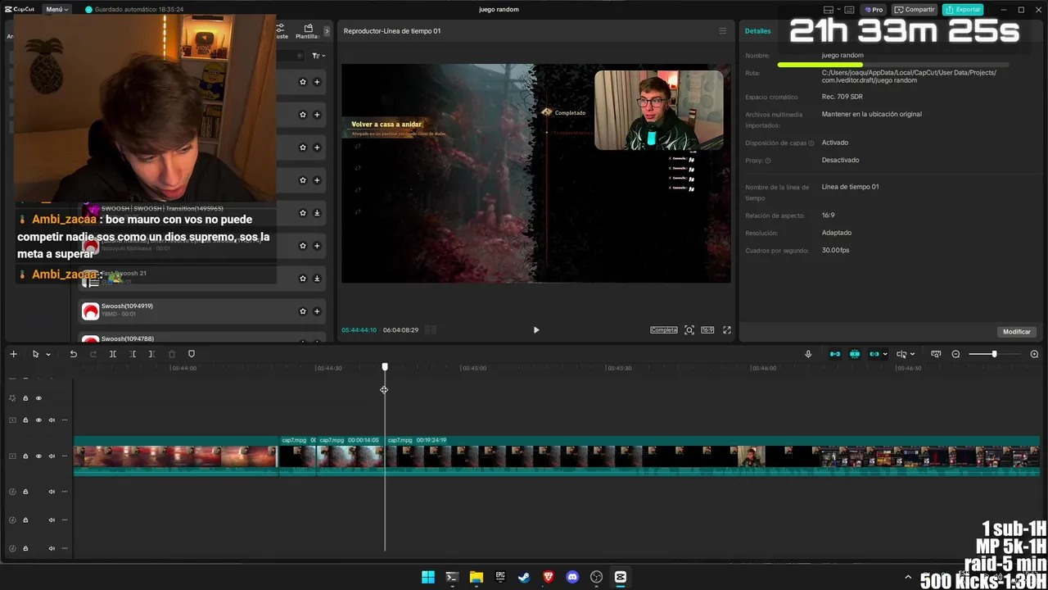Select the Swoosh(1094919) sound row
1048x590 pixels.
click(x=201, y=311)
